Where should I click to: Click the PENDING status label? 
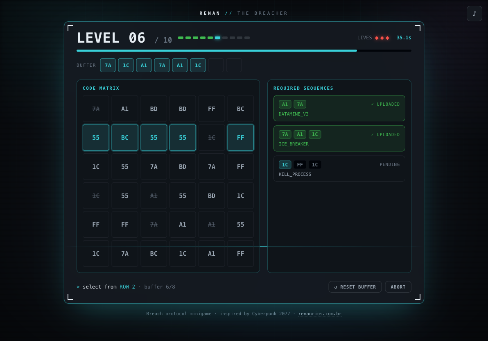pyautogui.click(x=390, y=165)
